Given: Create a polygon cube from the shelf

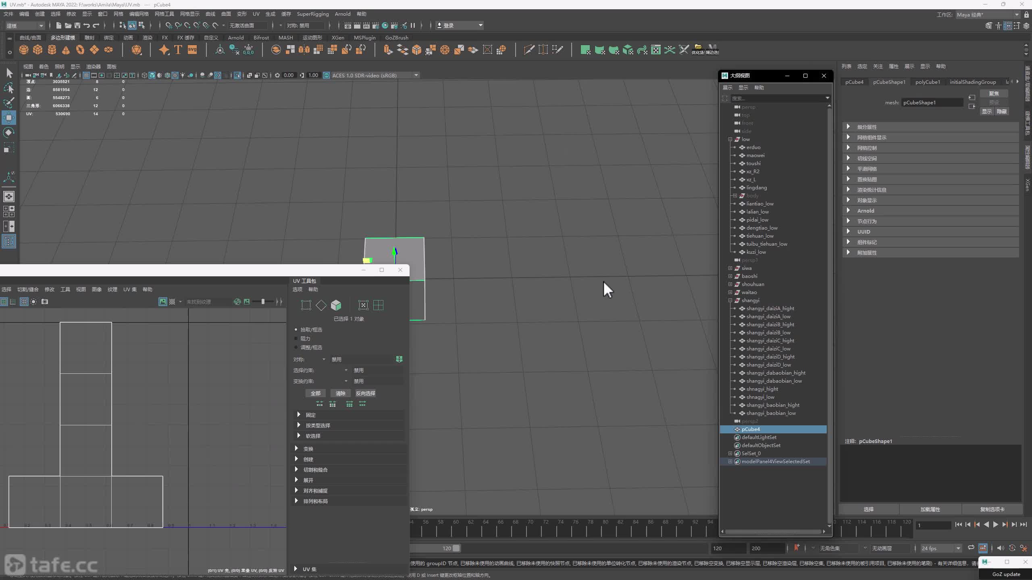Looking at the screenshot, I should (x=37, y=50).
